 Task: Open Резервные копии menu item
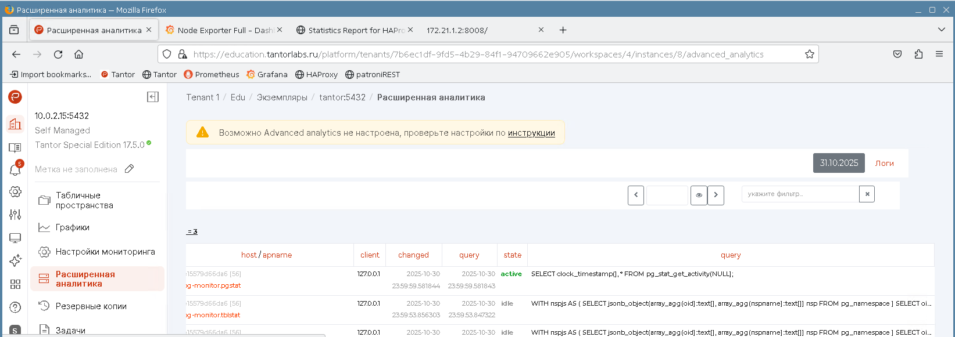click(x=91, y=306)
